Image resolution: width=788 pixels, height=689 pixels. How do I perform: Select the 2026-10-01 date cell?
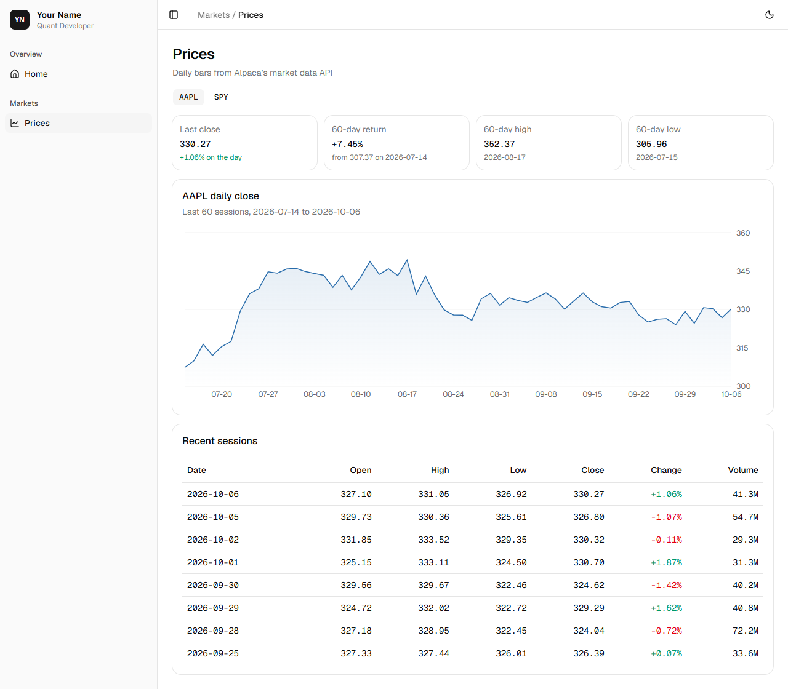[213, 562]
